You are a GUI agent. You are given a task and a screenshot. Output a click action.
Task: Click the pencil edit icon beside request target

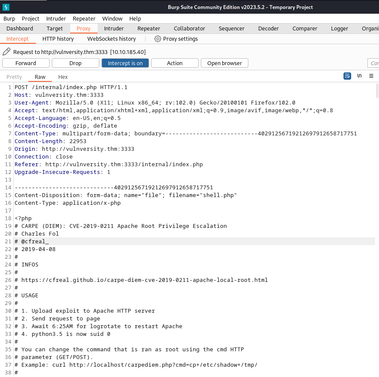6,52
